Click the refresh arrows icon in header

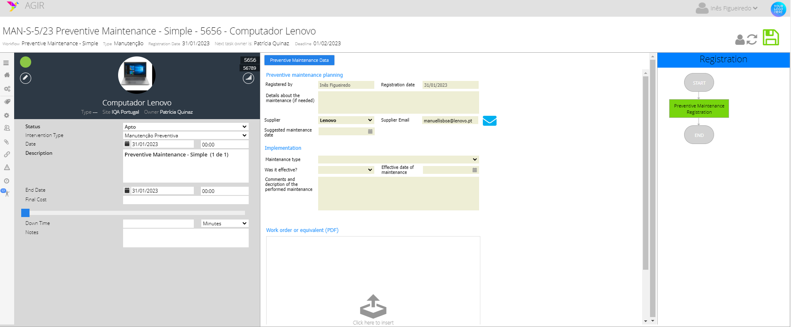click(x=752, y=39)
